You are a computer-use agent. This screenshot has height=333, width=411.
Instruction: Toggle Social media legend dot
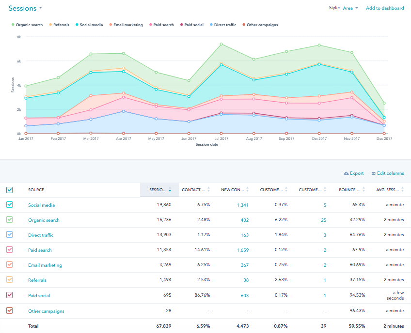(77, 25)
